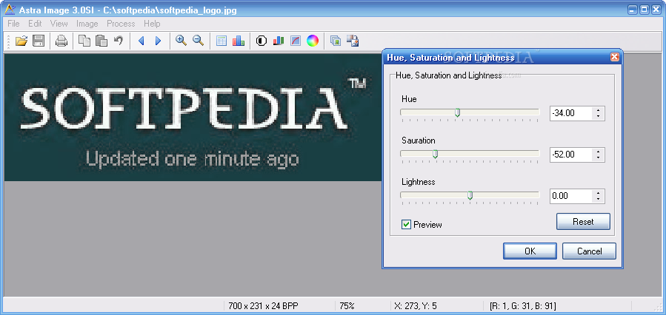Undo the last change with the curved arrow icon
This screenshot has height=315, width=666.
click(119, 41)
